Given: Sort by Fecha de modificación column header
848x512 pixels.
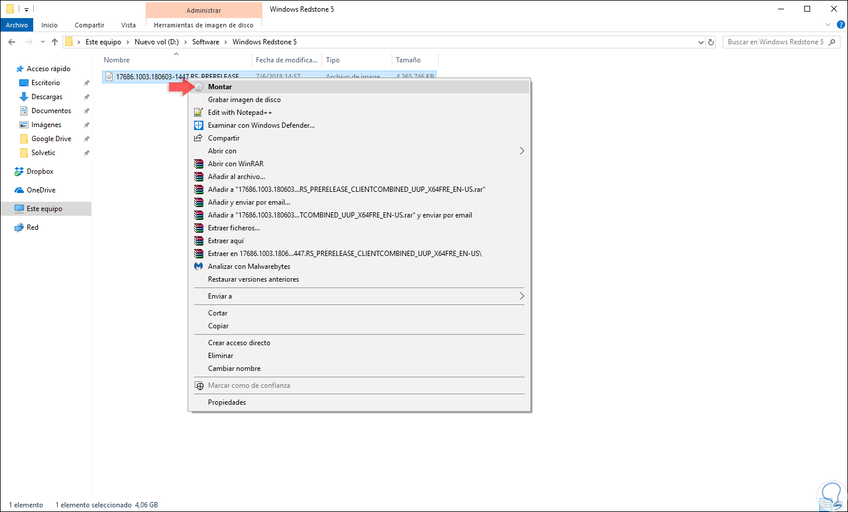Looking at the screenshot, I should point(287,60).
